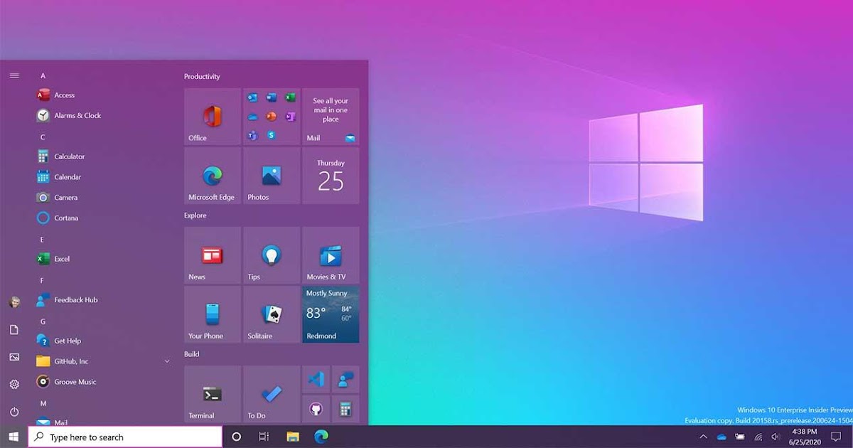Open the user account picture in Start
The width and height of the screenshot is (853, 448).
14,302
